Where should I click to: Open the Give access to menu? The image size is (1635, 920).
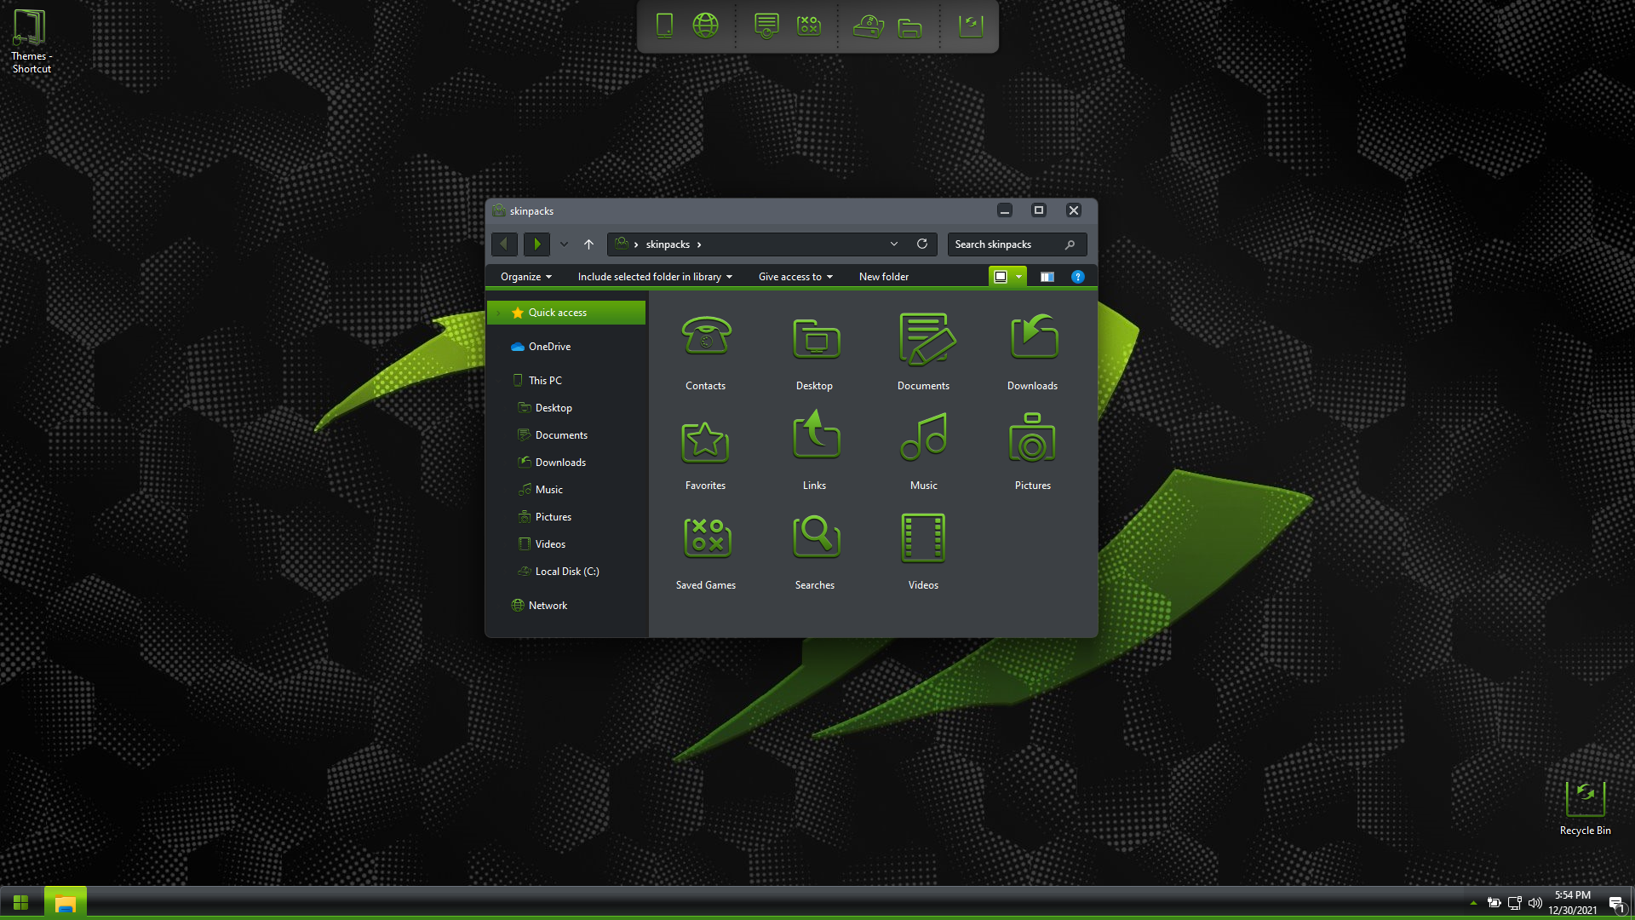(795, 277)
